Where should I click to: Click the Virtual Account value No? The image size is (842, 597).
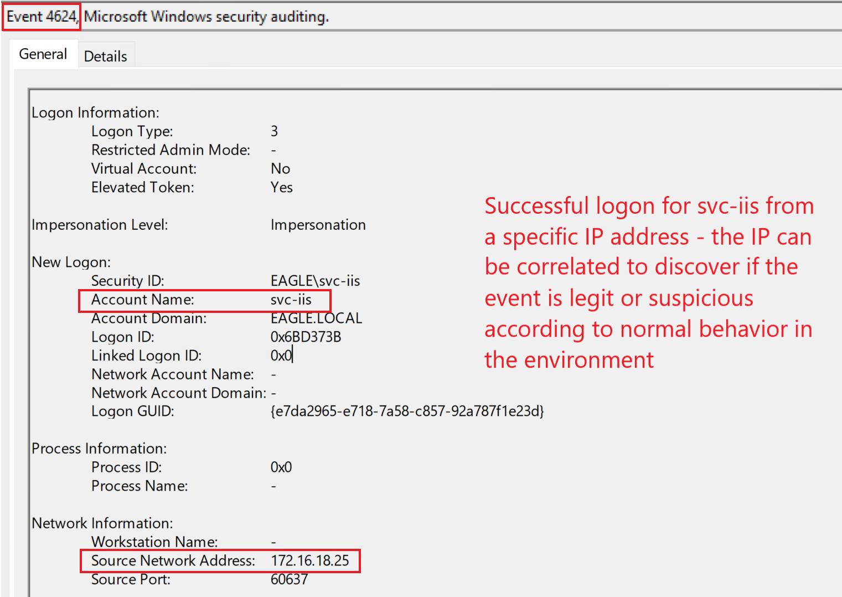pos(280,168)
